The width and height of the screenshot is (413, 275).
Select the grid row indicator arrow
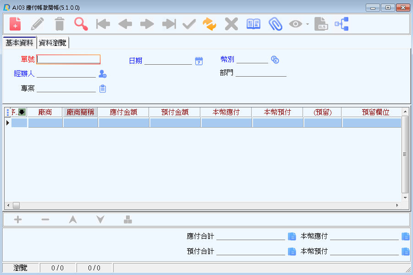[8, 123]
